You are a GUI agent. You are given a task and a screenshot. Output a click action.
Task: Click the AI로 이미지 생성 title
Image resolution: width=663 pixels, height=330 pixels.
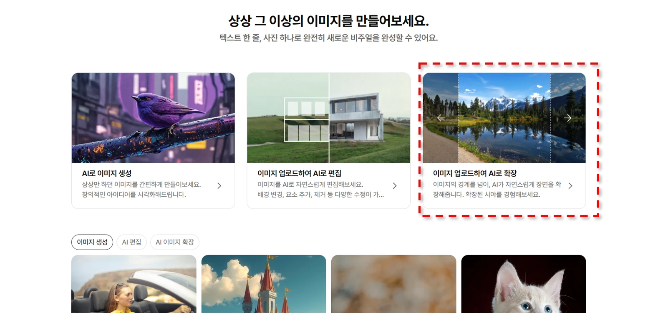click(x=107, y=173)
